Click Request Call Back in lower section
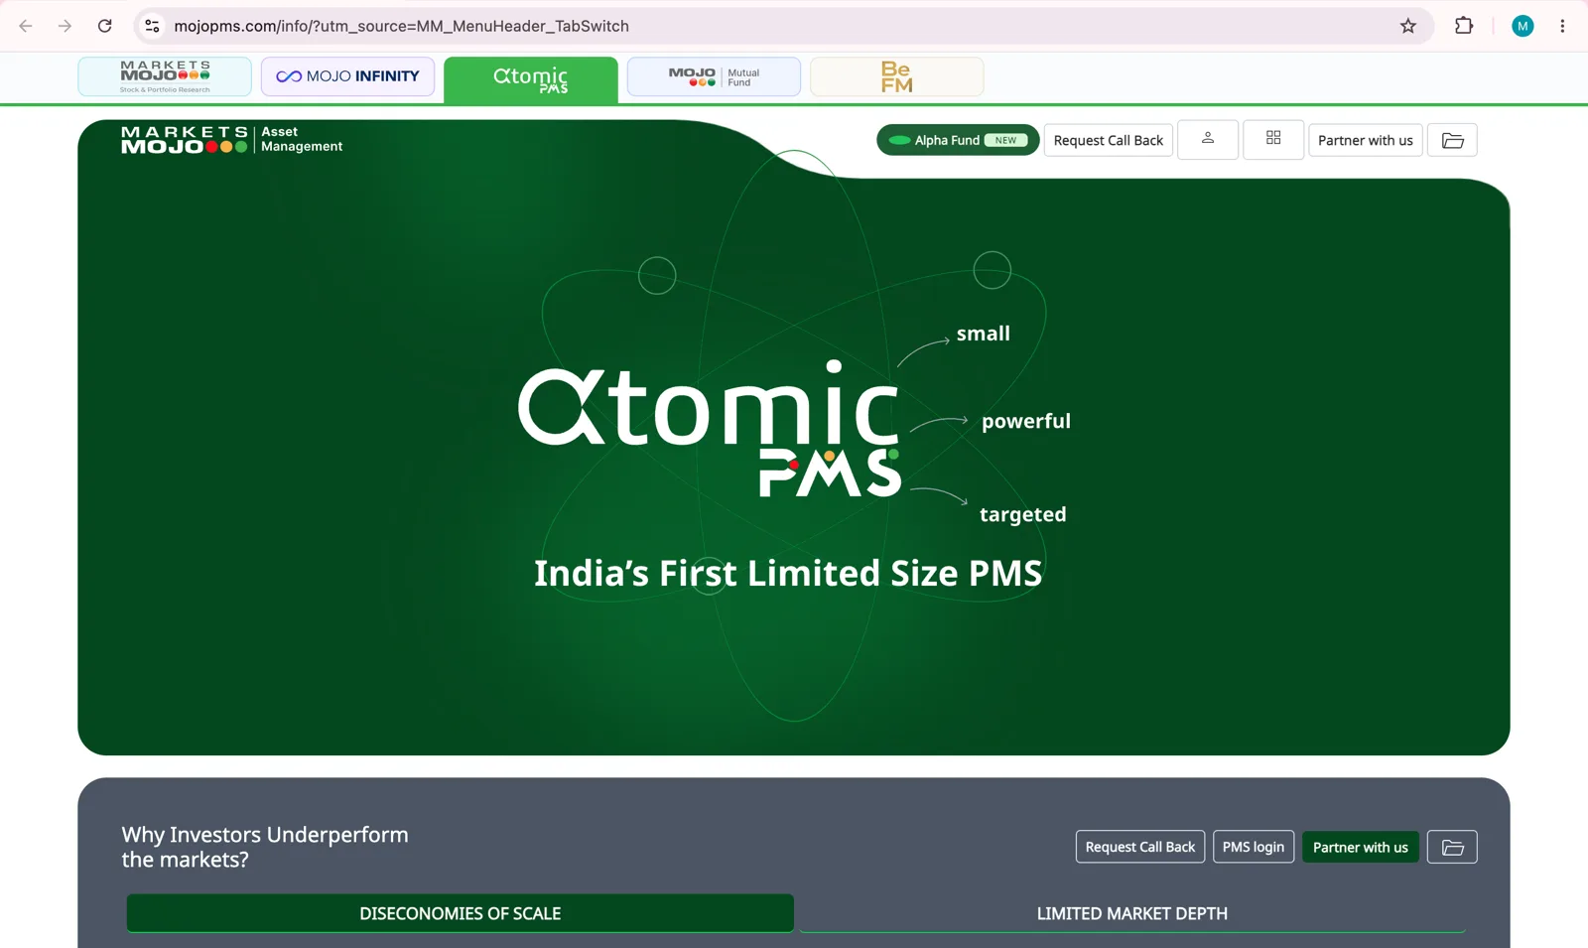The image size is (1588, 948). click(1140, 847)
